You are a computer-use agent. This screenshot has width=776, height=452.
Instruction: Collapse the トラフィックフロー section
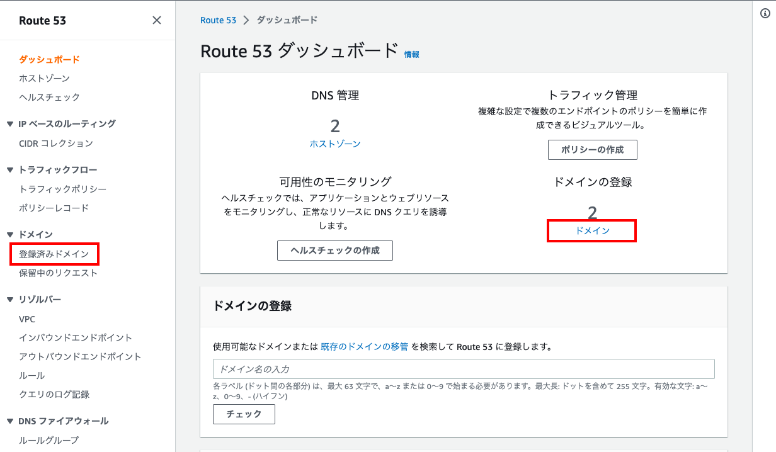click(x=10, y=170)
